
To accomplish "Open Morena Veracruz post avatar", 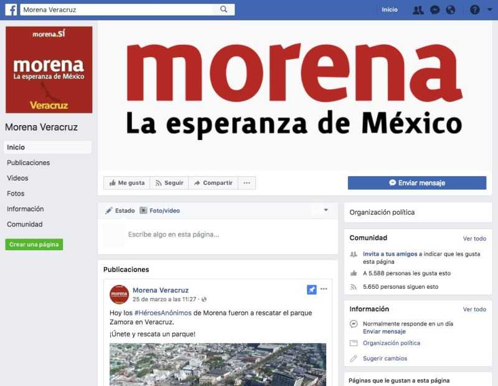I will (x=119, y=294).
